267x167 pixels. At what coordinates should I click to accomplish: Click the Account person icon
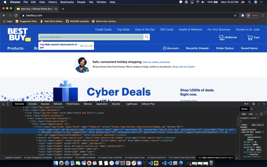point(165,48)
